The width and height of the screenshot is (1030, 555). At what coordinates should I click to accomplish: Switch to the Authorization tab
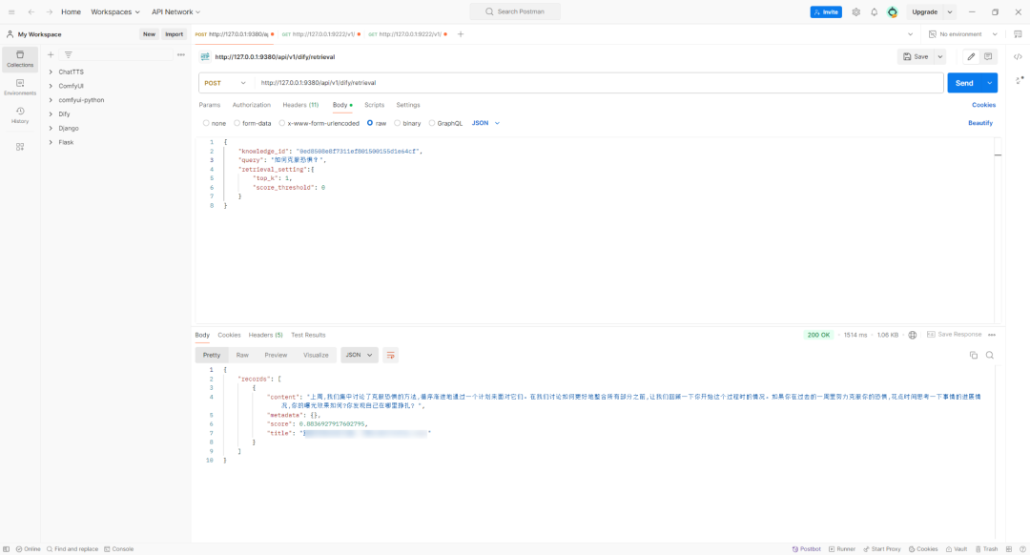252,105
